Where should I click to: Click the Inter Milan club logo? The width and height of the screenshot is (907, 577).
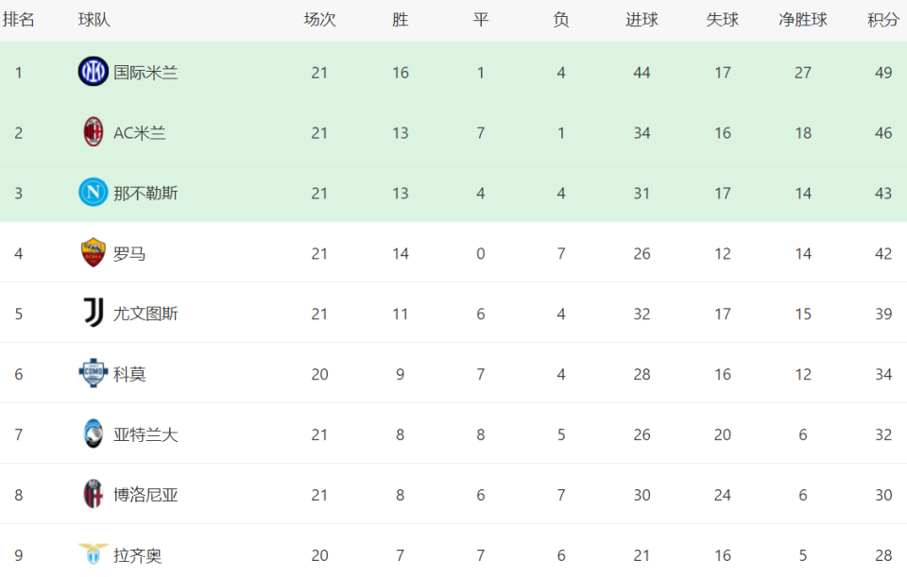click(x=93, y=72)
